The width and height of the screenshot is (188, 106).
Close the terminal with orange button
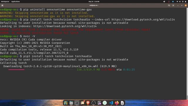tap(186, 5)
